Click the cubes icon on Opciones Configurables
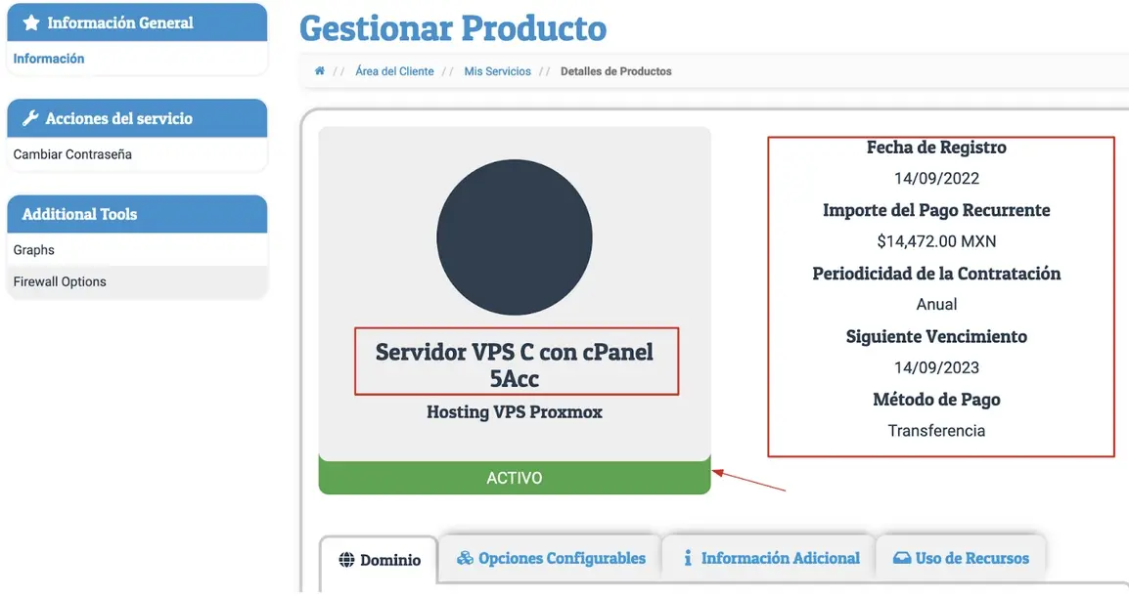The width and height of the screenshot is (1129, 598). point(465,558)
